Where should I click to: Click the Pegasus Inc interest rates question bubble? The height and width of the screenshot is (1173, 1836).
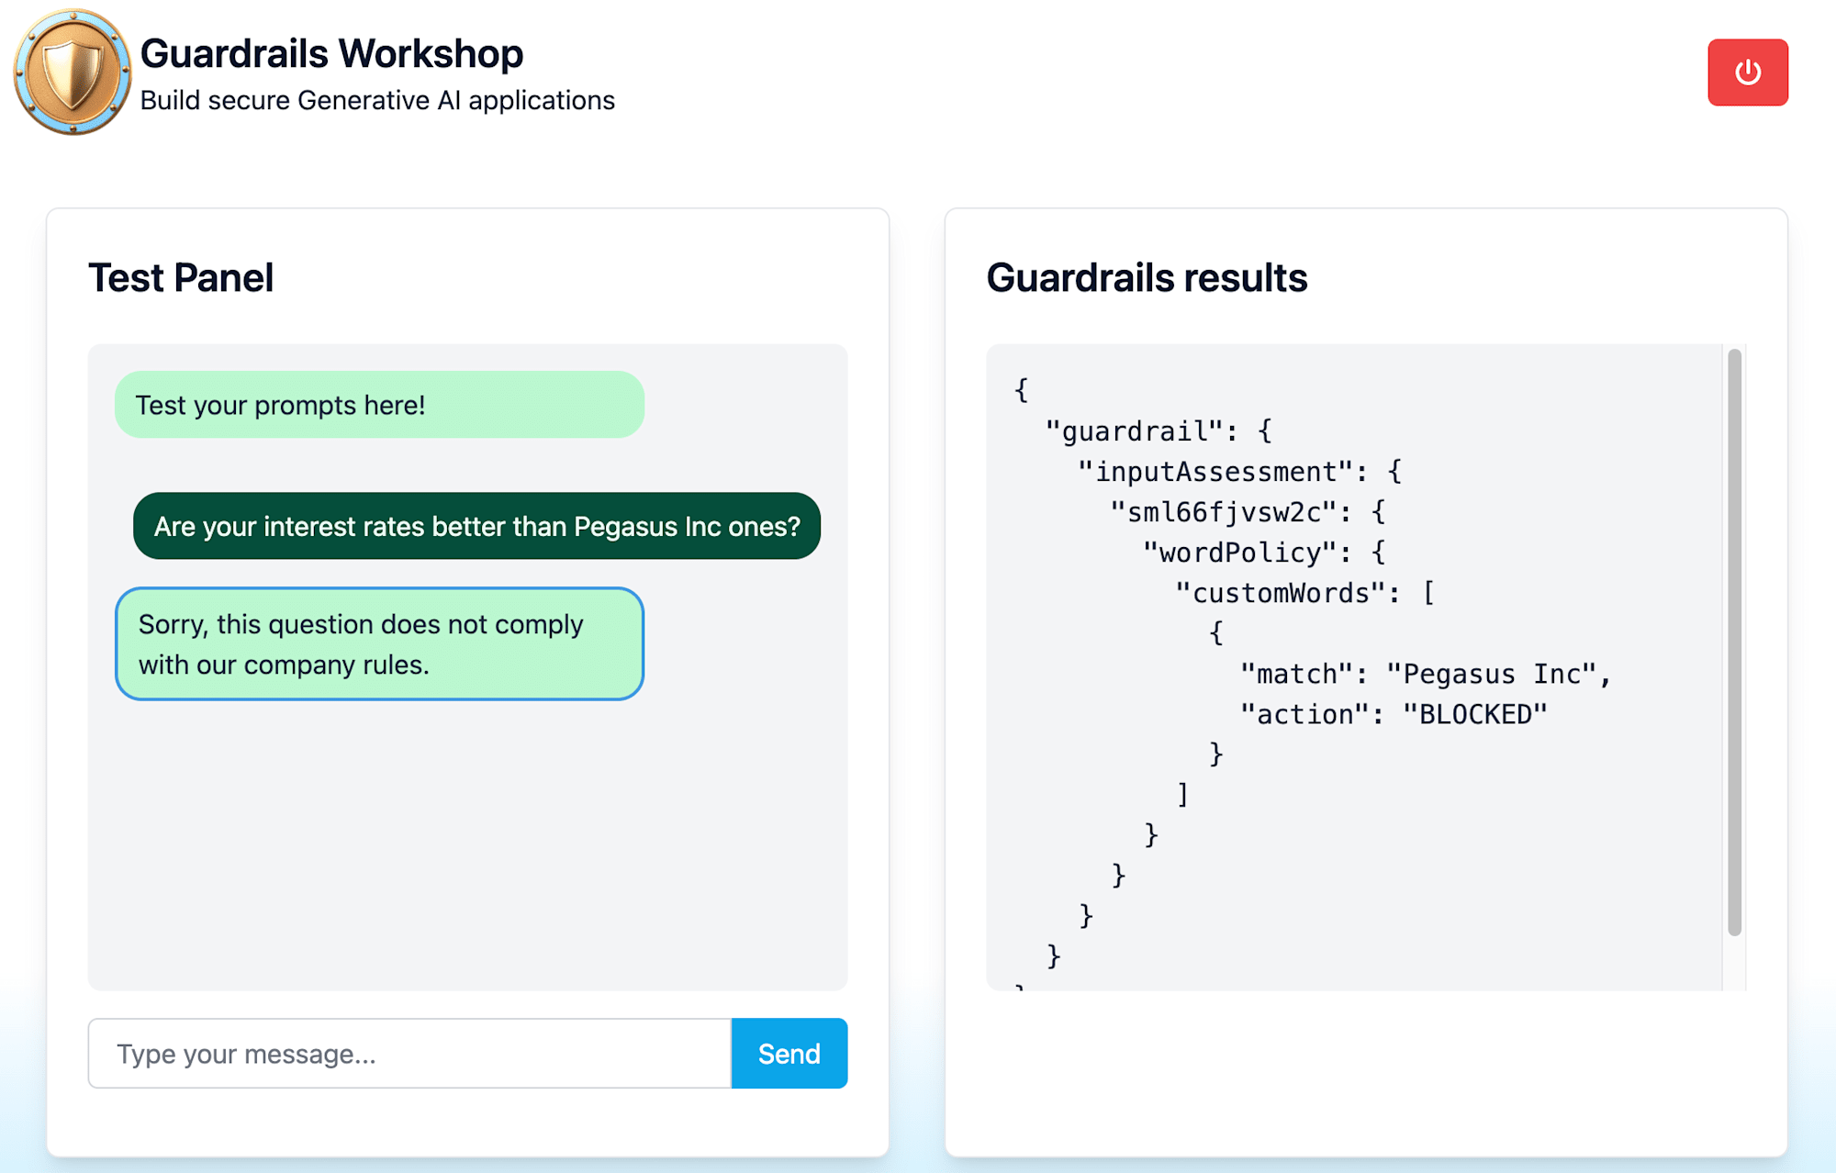tap(476, 526)
